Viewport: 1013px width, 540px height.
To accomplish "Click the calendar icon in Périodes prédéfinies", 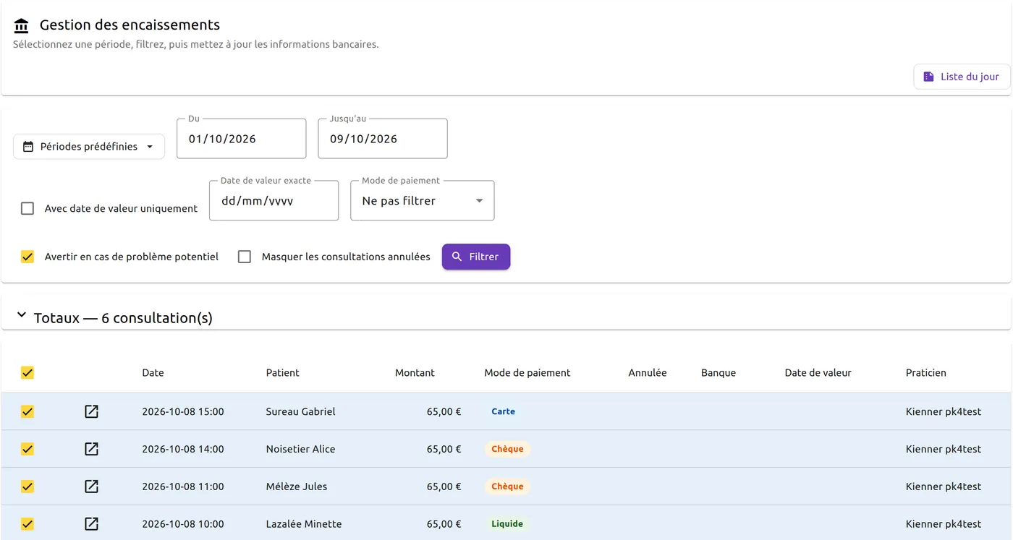I will point(28,147).
